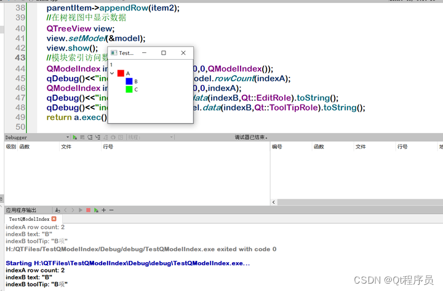Screen dimensions: 443x291
Task: Click the left 行号 column header in stack view
Action: (x=108, y=146)
